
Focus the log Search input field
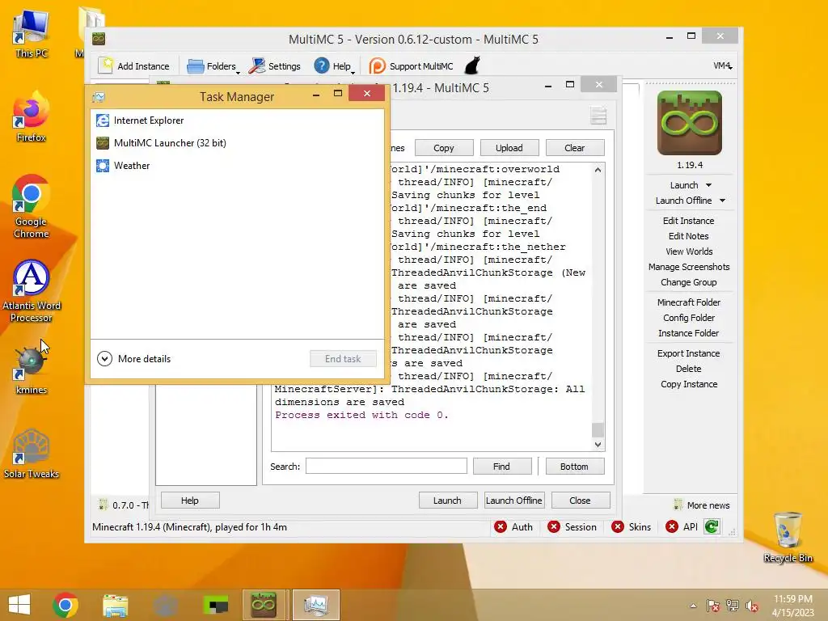(x=386, y=466)
